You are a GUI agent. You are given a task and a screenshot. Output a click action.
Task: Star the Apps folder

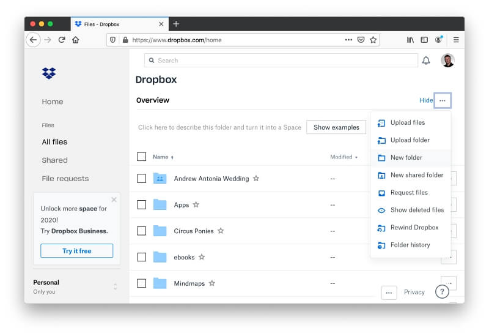(196, 204)
